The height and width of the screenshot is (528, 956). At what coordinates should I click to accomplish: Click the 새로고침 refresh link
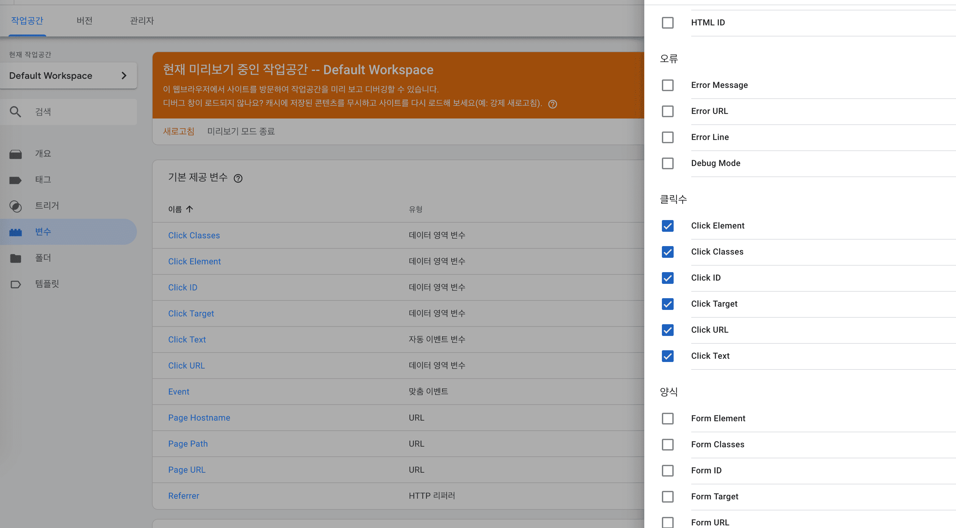178,131
